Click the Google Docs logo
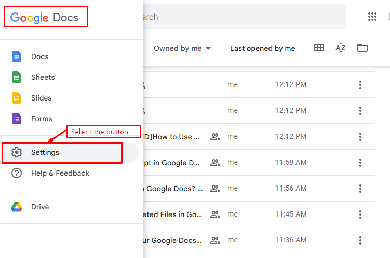 point(44,18)
